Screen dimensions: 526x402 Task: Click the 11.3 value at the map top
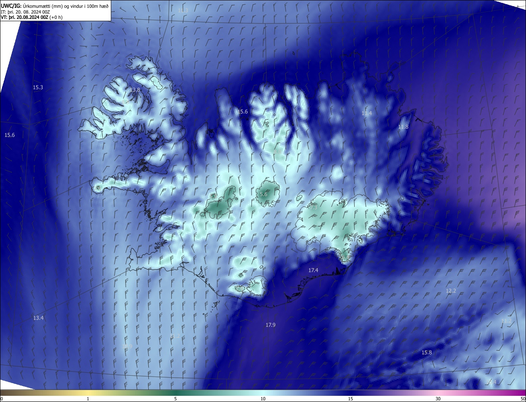point(183,10)
